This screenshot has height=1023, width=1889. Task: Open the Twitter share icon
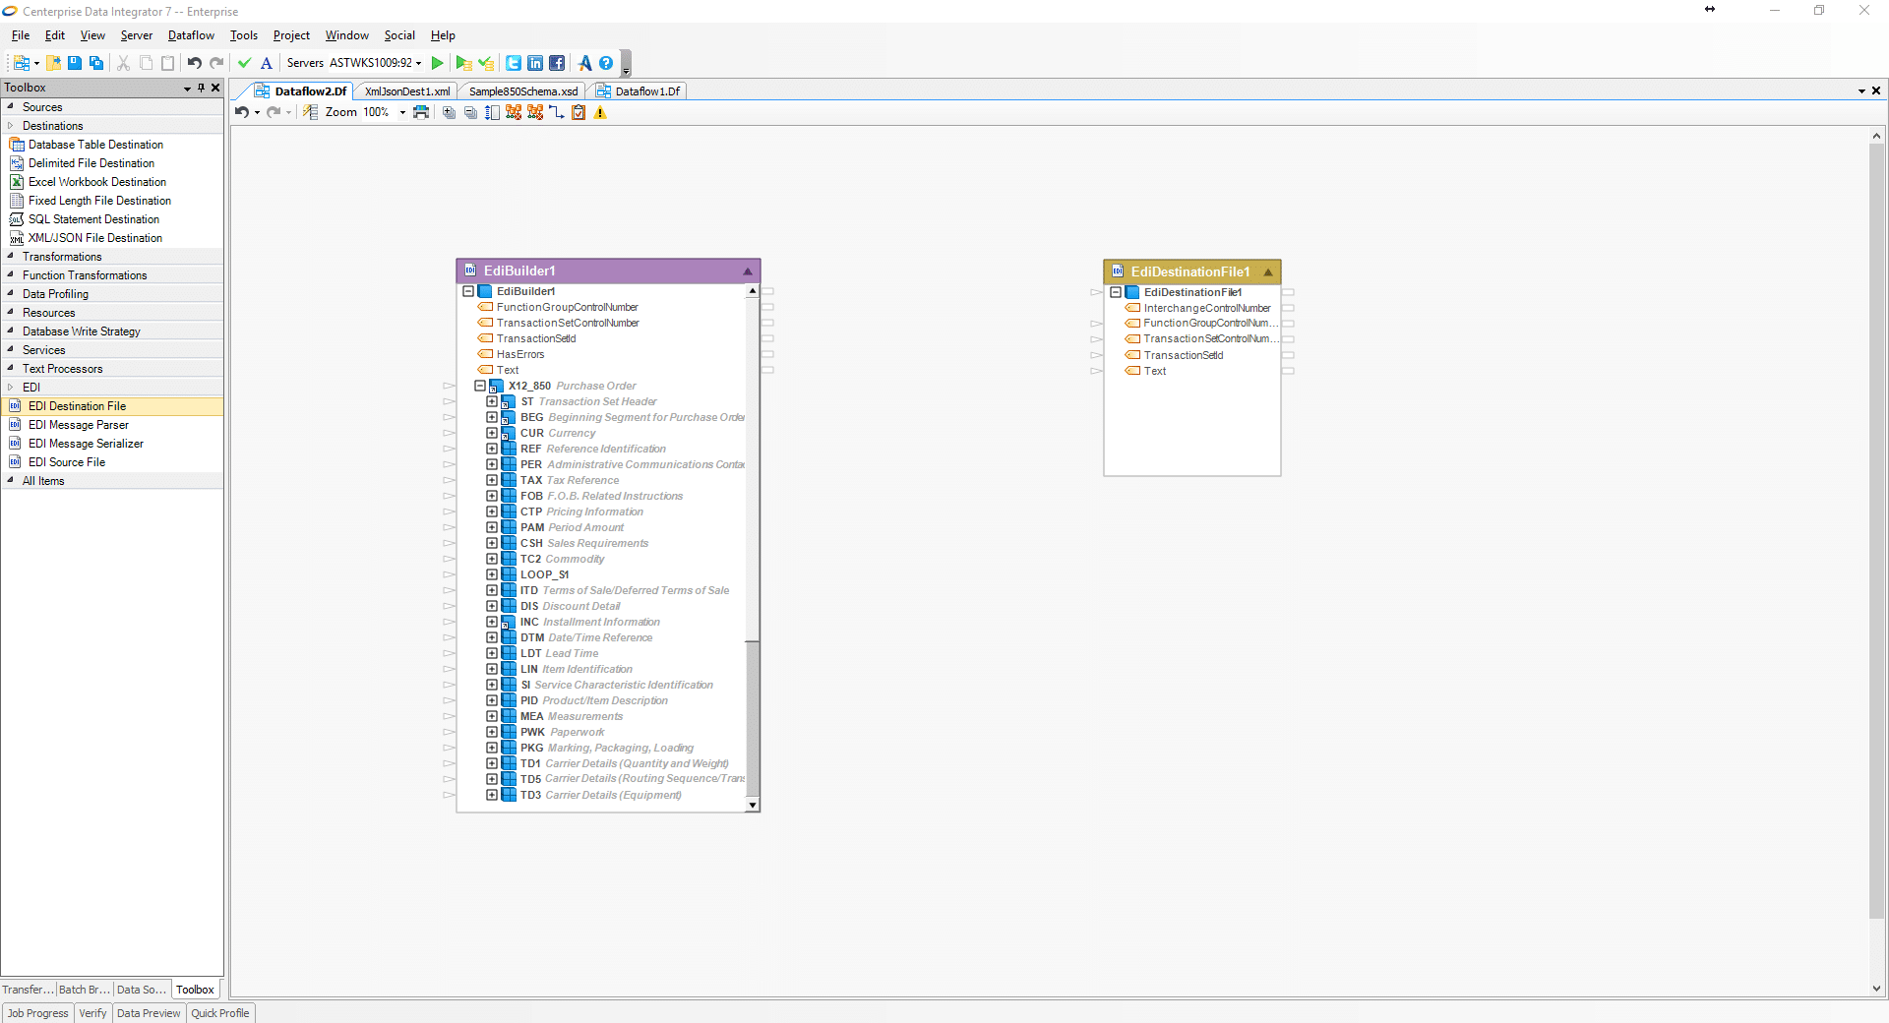tap(514, 63)
